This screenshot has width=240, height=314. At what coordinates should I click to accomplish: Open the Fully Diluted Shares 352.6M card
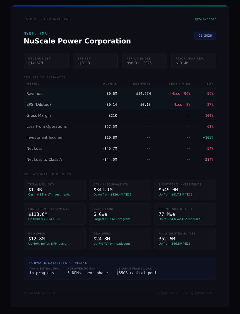(185, 239)
